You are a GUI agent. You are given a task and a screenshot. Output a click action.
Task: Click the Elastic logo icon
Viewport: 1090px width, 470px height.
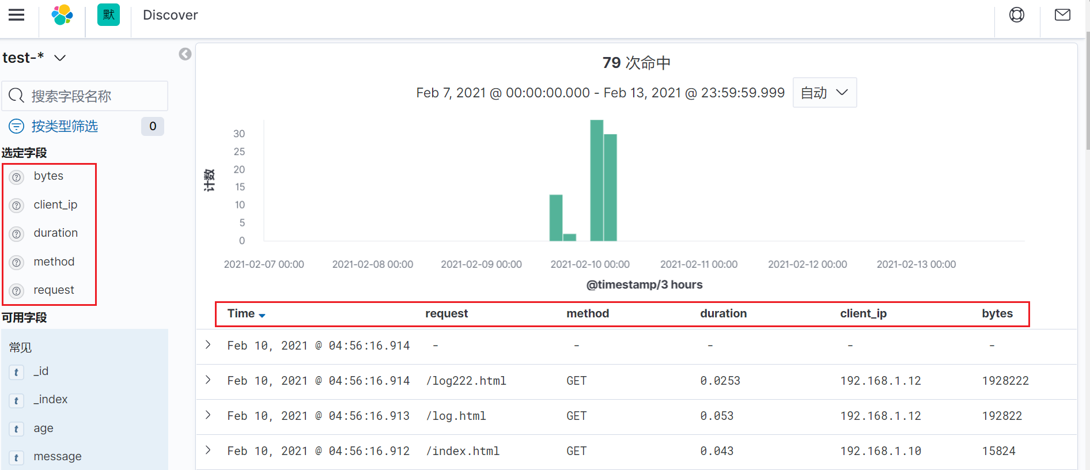click(62, 15)
